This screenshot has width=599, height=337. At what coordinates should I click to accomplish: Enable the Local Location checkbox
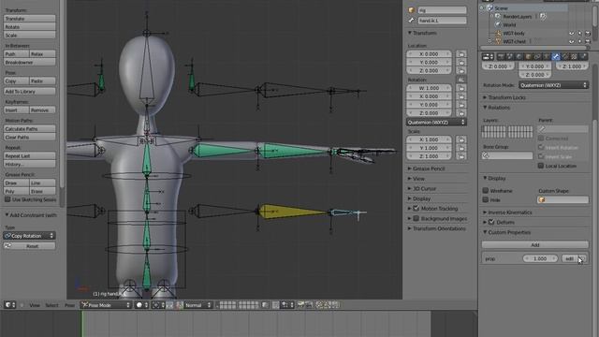point(541,166)
